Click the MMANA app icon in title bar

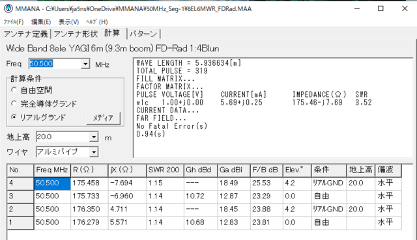(x=8, y=8)
